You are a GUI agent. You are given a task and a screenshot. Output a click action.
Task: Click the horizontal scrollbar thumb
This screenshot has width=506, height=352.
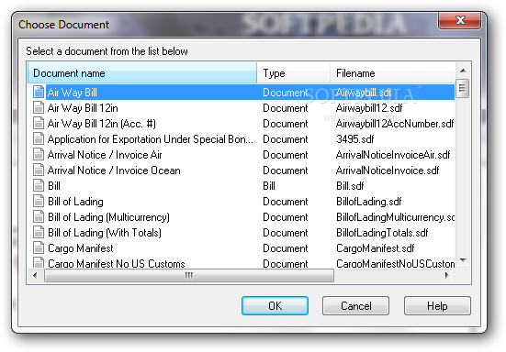click(x=189, y=275)
